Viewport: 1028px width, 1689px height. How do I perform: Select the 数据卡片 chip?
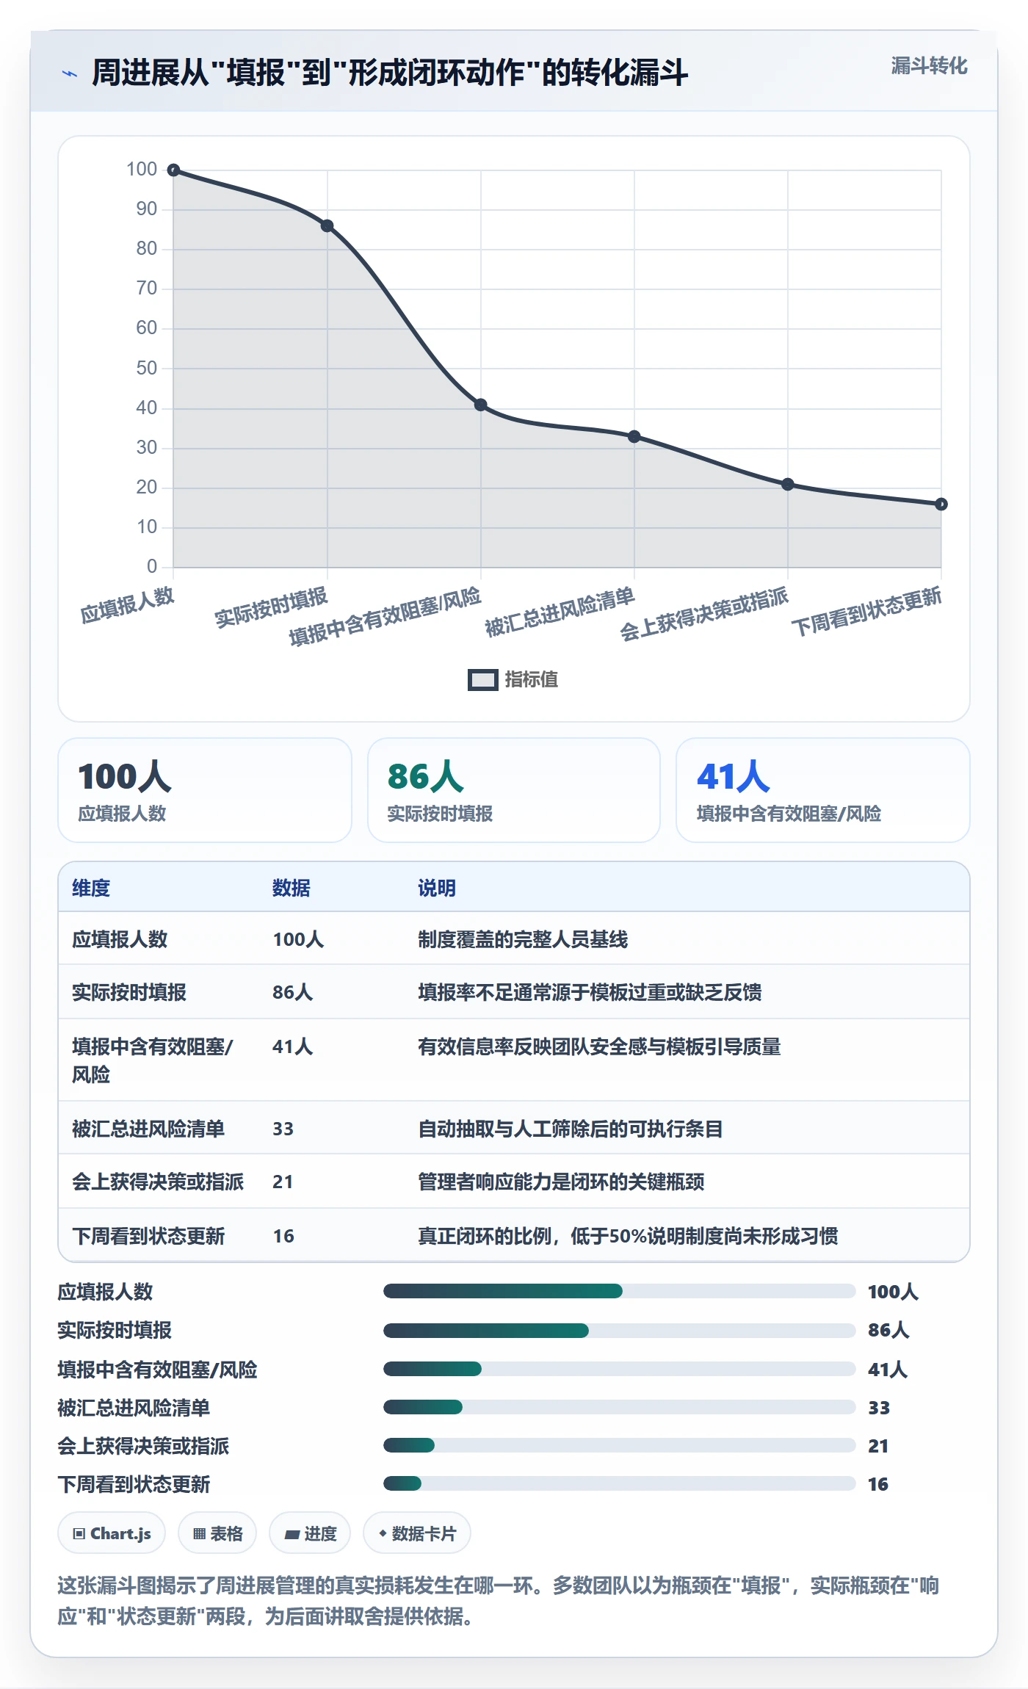417,1533
